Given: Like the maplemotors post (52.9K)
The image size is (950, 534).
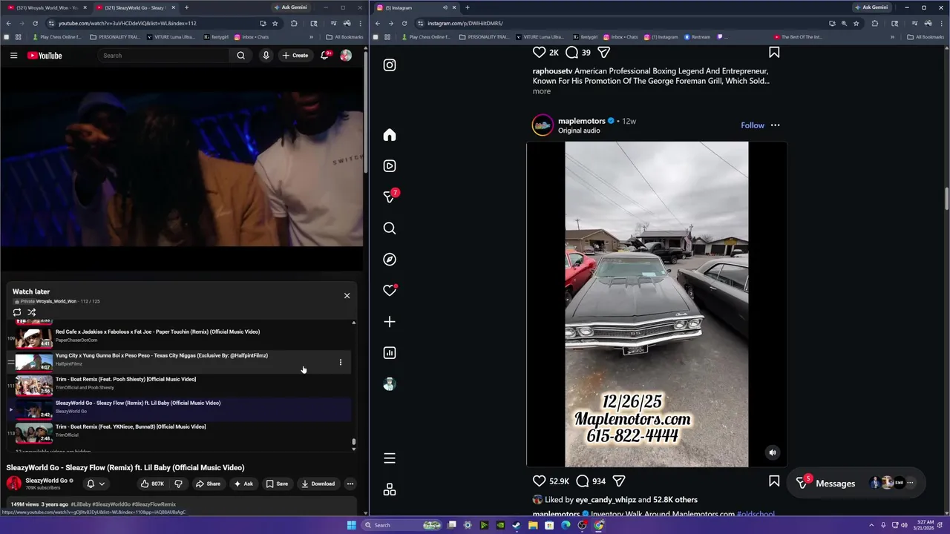Looking at the screenshot, I should point(540,481).
